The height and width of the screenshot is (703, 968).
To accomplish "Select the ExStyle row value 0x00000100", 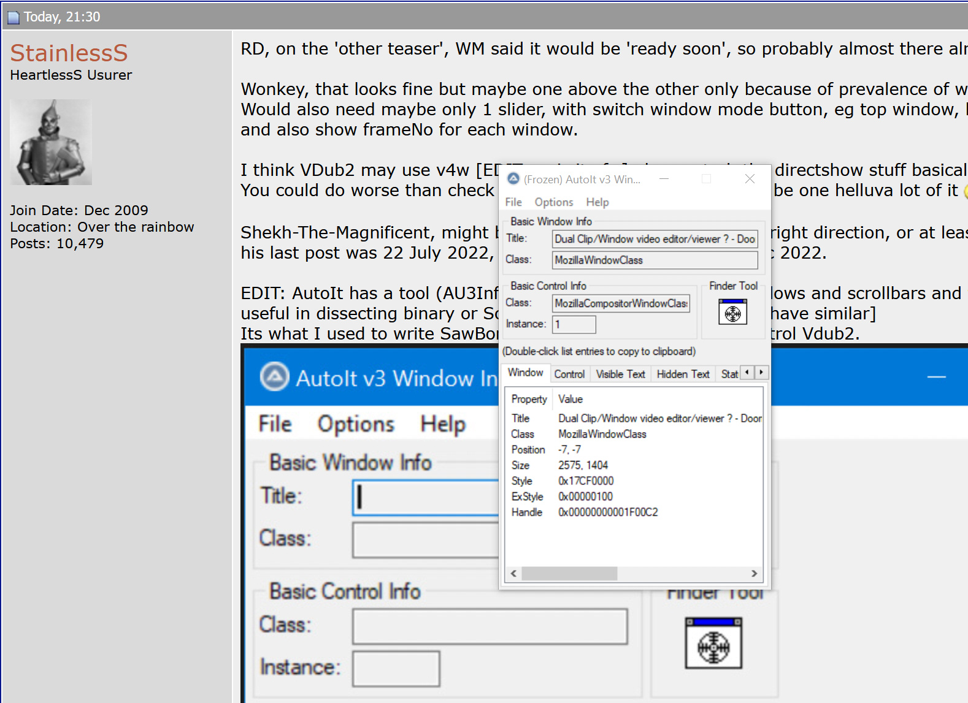I will tap(585, 496).
